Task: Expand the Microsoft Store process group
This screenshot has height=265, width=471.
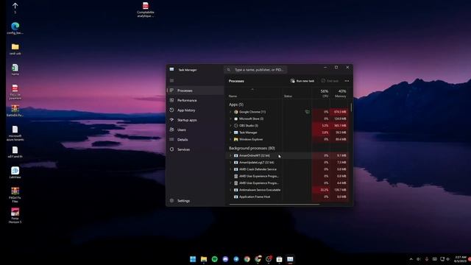Action: [230, 119]
